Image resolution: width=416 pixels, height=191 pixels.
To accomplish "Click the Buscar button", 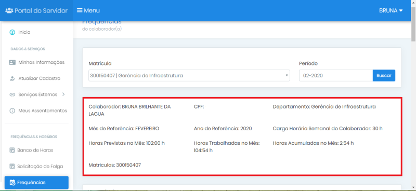I will [384, 75].
